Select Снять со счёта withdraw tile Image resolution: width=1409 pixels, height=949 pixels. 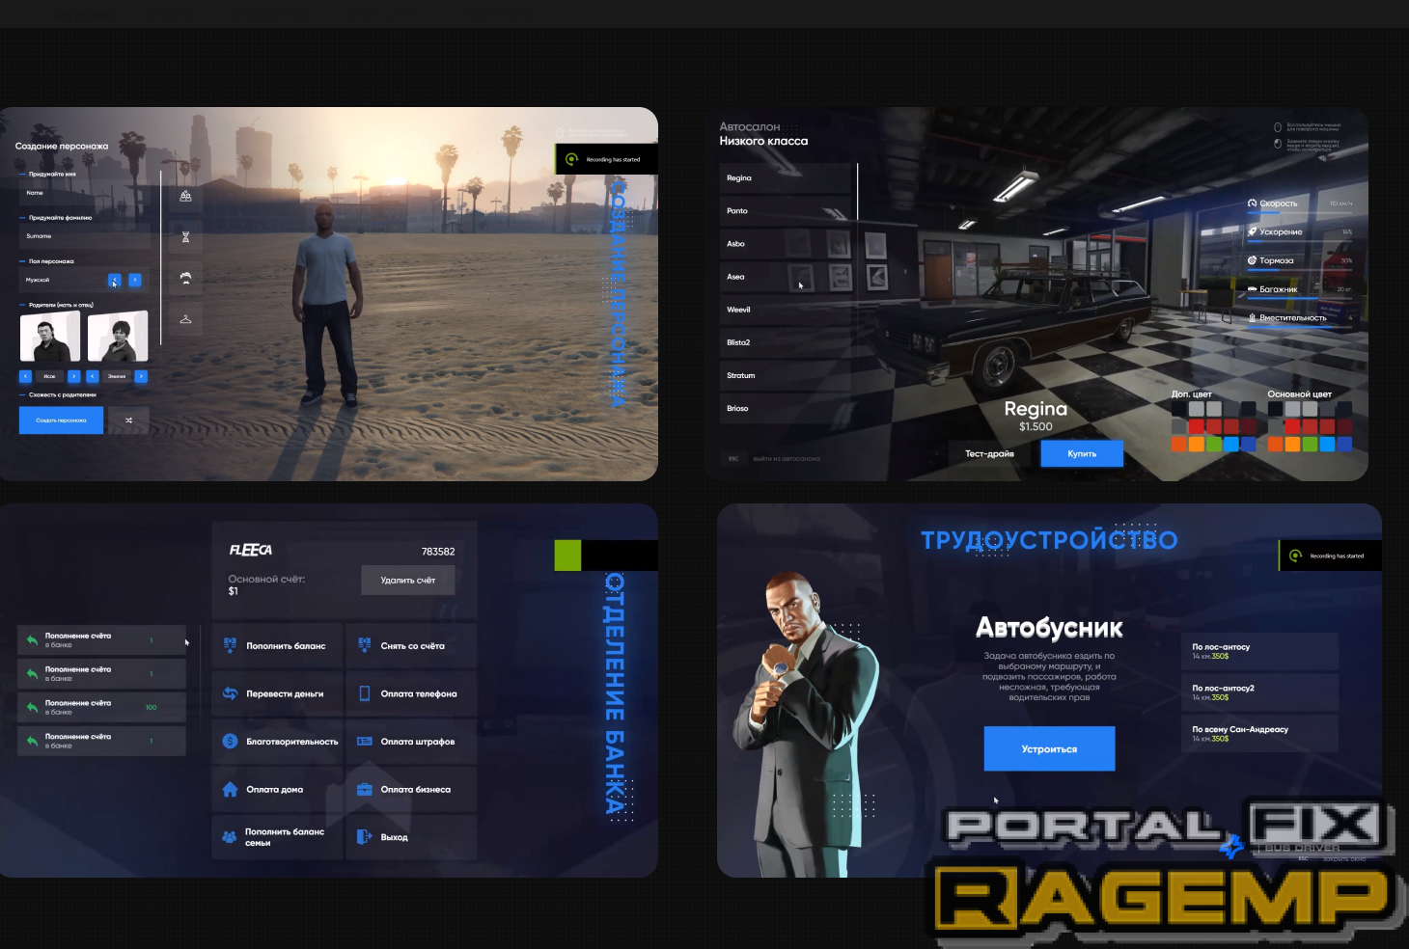coord(411,646)
